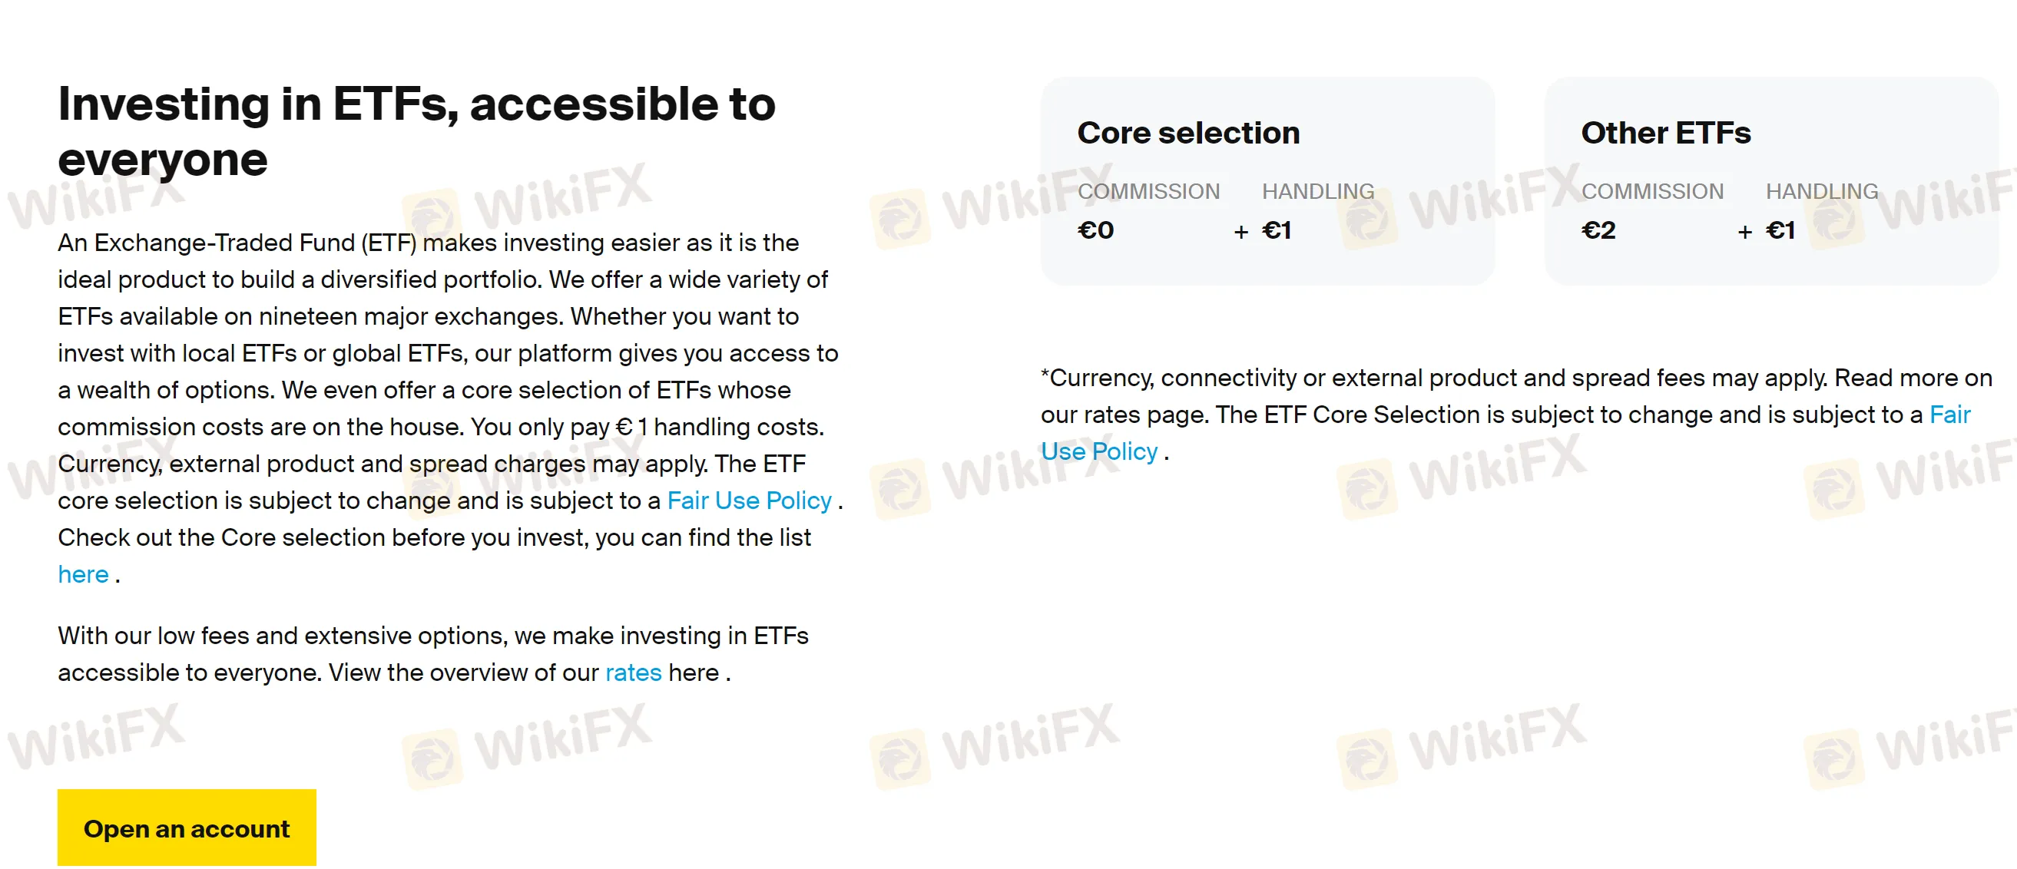
Task: Click the plus sign in the Other ETFs card
Action: point(1744,232)
